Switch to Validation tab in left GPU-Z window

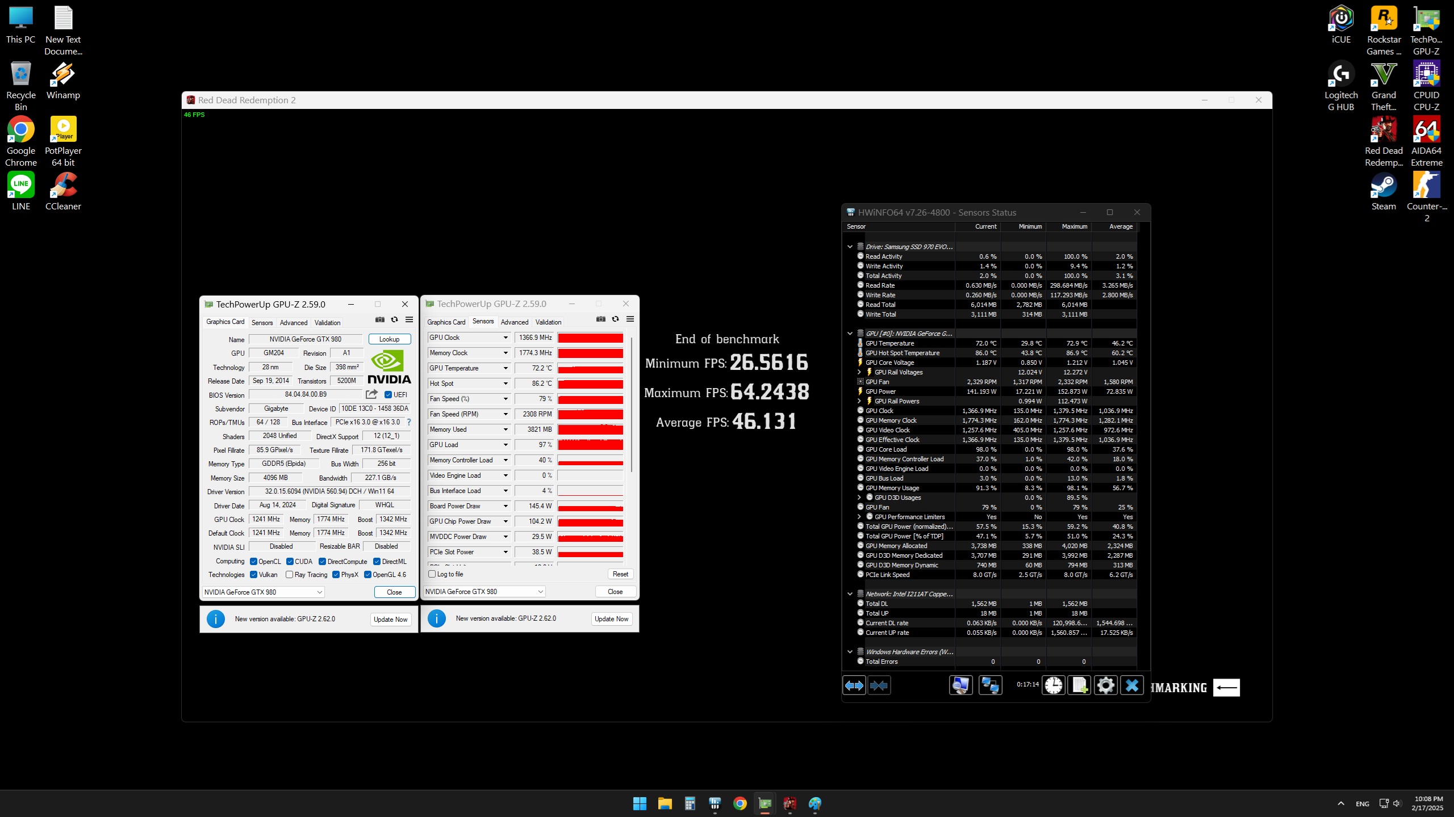[x=328, y=323]
